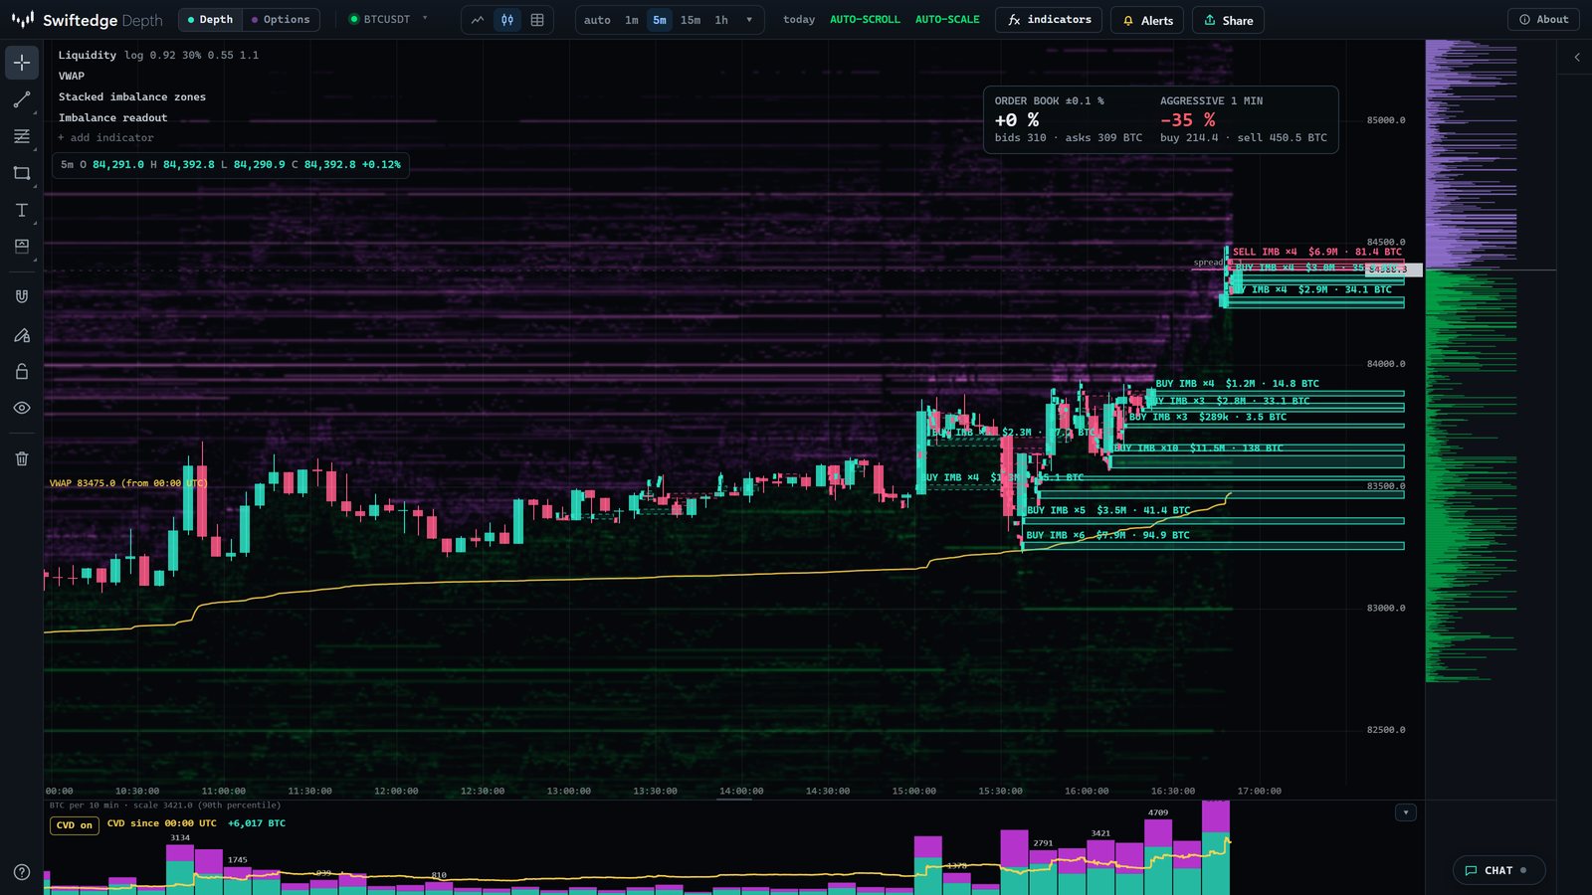
Task: Enable magnet snap mode
Action: (x=22, y=296)
